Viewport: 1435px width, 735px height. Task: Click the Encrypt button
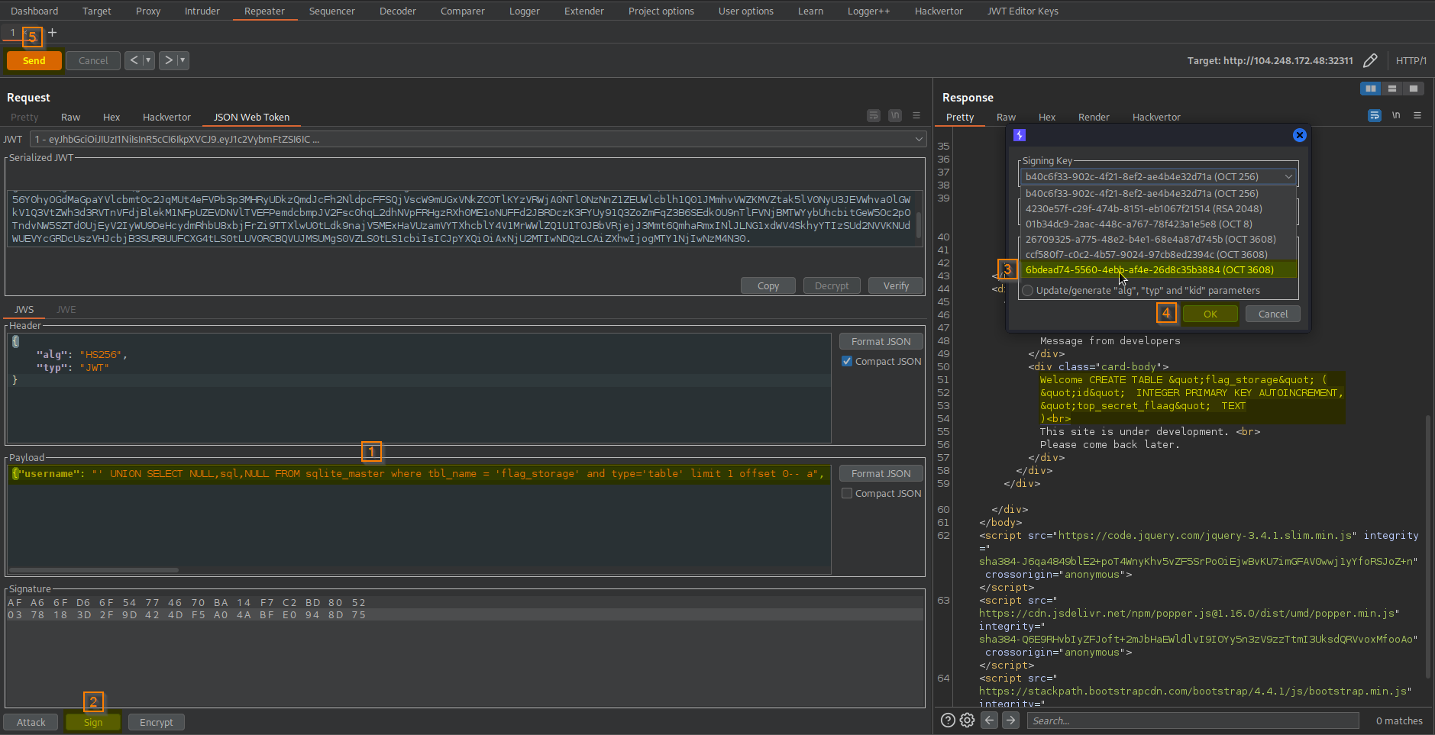coord(156,722)
